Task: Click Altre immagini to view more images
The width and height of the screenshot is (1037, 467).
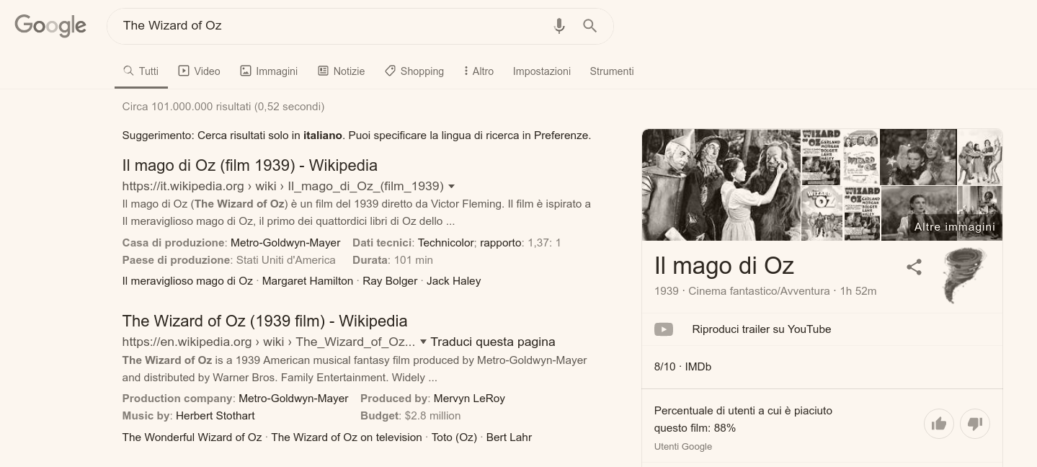Action: pos(955,227)
